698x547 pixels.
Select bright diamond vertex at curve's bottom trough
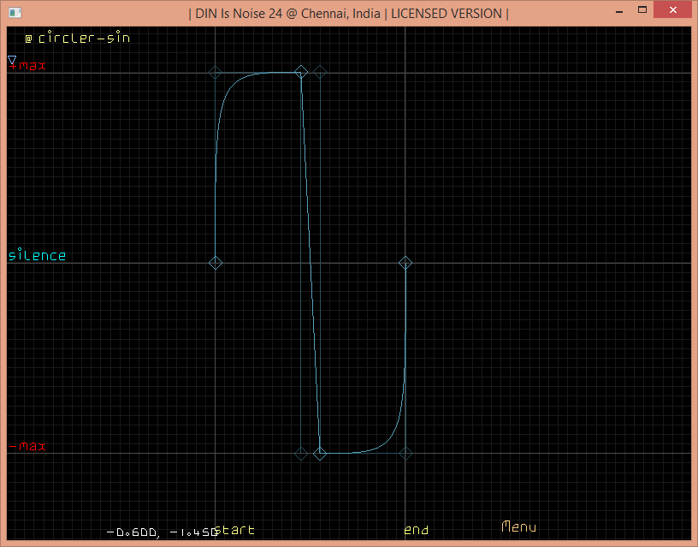[x=320, y=453]
